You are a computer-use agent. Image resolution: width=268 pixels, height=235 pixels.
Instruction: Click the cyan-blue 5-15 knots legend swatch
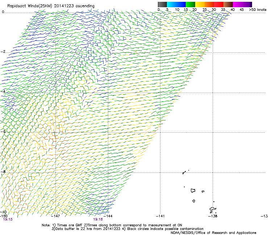tap(176, 4)
